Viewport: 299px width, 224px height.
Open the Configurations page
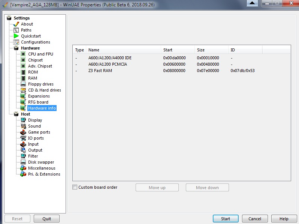tap(35, 42)
